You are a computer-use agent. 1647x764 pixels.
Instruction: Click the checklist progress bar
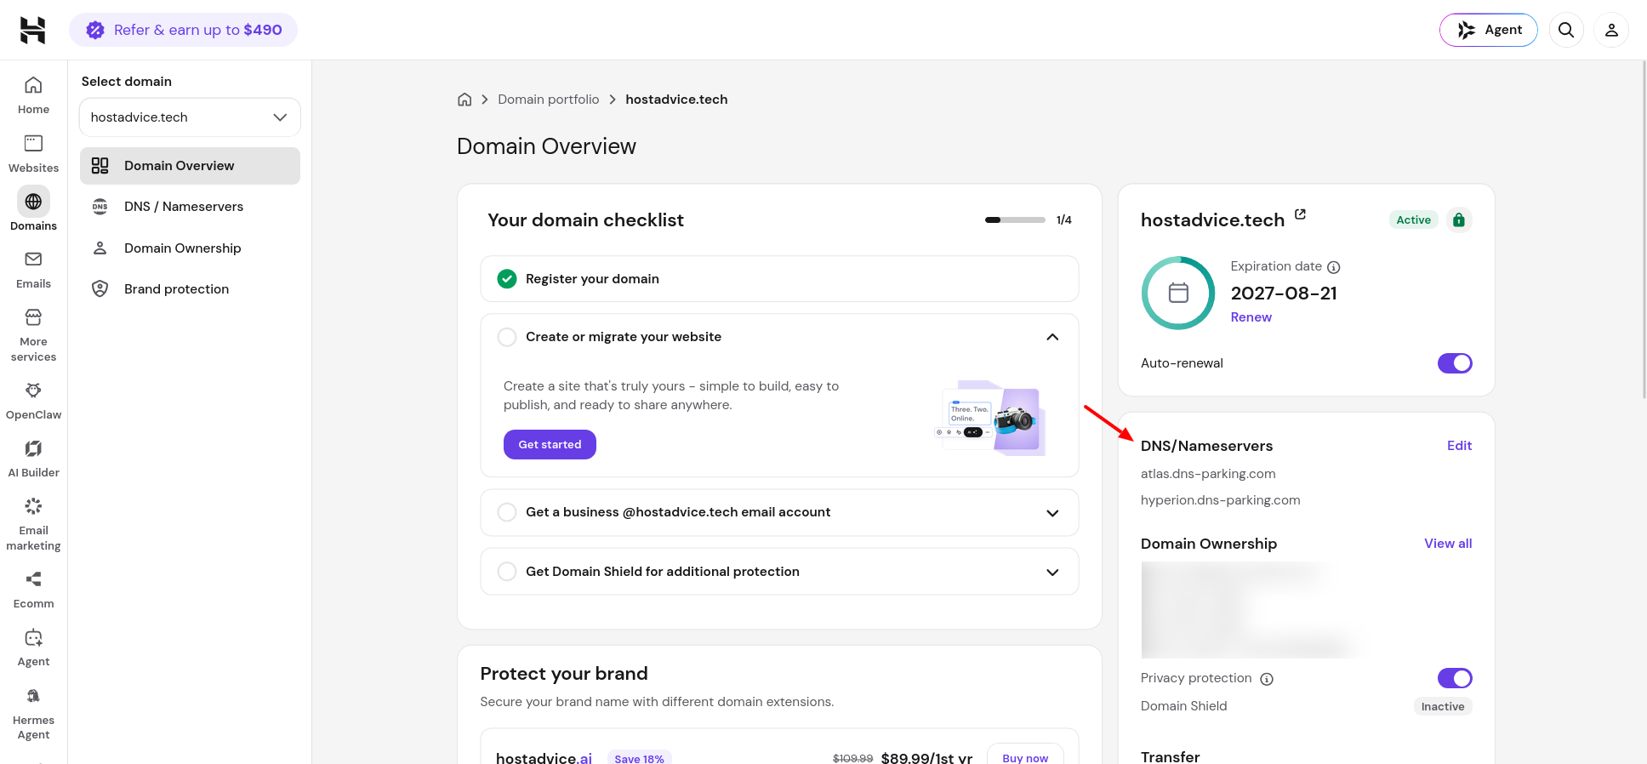point(1015,220)
